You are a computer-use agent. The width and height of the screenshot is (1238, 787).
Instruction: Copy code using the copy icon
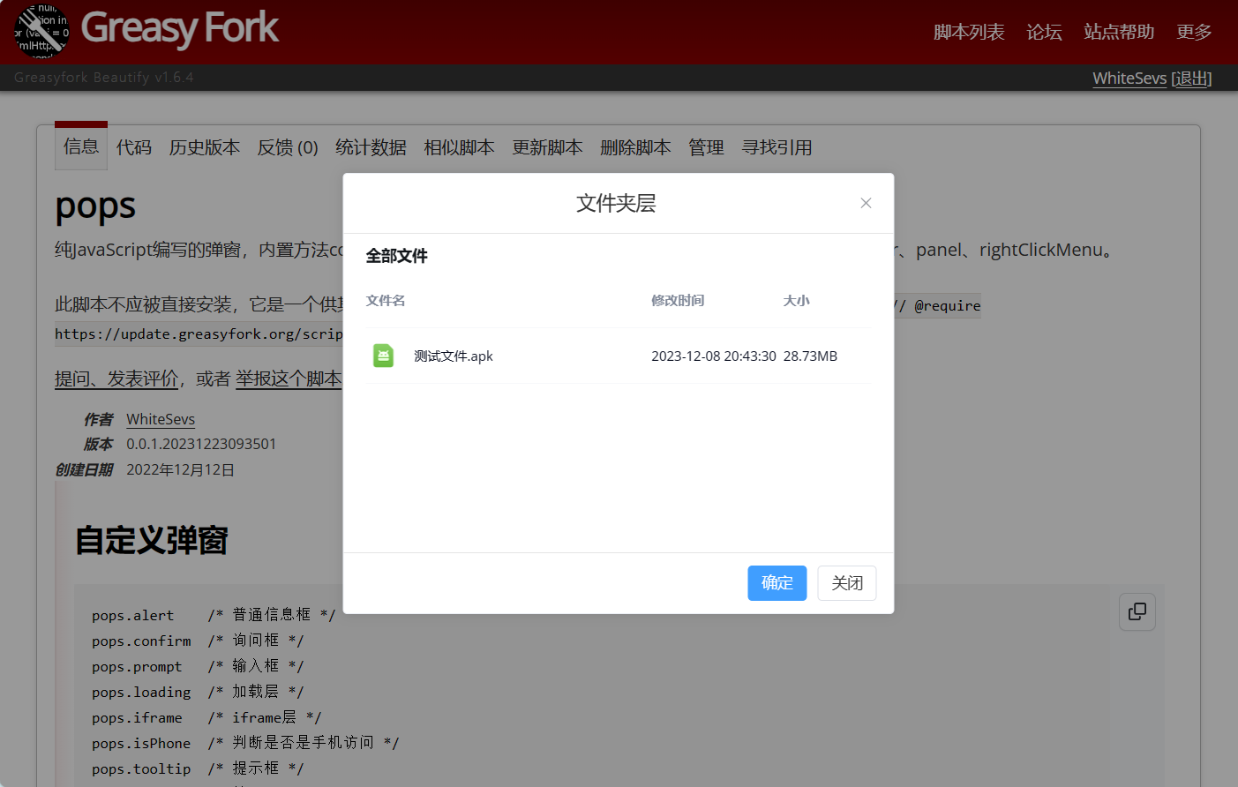click(1137, 611)
